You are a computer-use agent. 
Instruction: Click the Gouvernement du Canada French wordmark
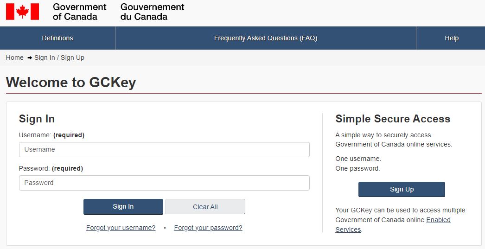152,12
